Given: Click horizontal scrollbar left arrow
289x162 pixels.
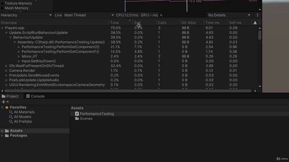Looking at the screenshot, I should point(2,91).
